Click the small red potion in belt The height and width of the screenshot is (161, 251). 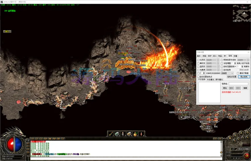point(141,134)
